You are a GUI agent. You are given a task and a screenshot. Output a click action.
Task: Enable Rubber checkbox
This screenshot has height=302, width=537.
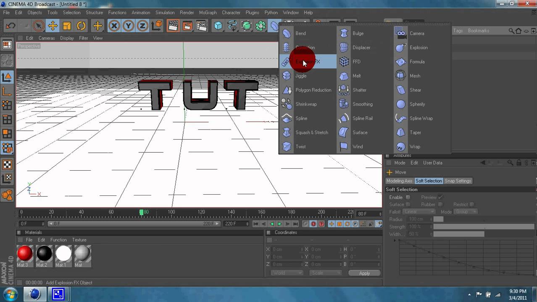[440, 204]
